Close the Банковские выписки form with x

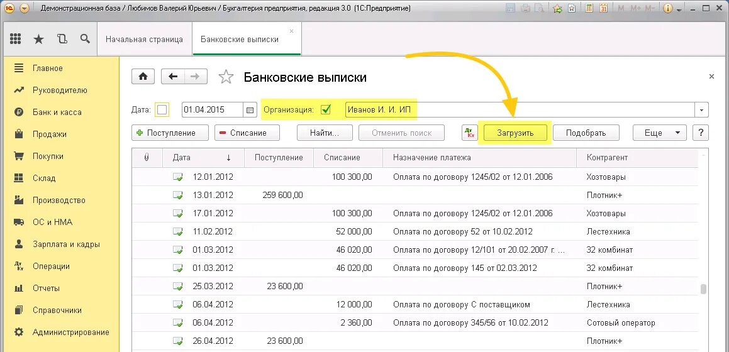tap(711, 77)
